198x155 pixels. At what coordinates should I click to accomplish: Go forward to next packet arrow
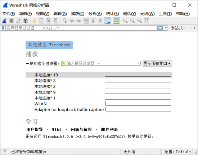tap(79, 21)
